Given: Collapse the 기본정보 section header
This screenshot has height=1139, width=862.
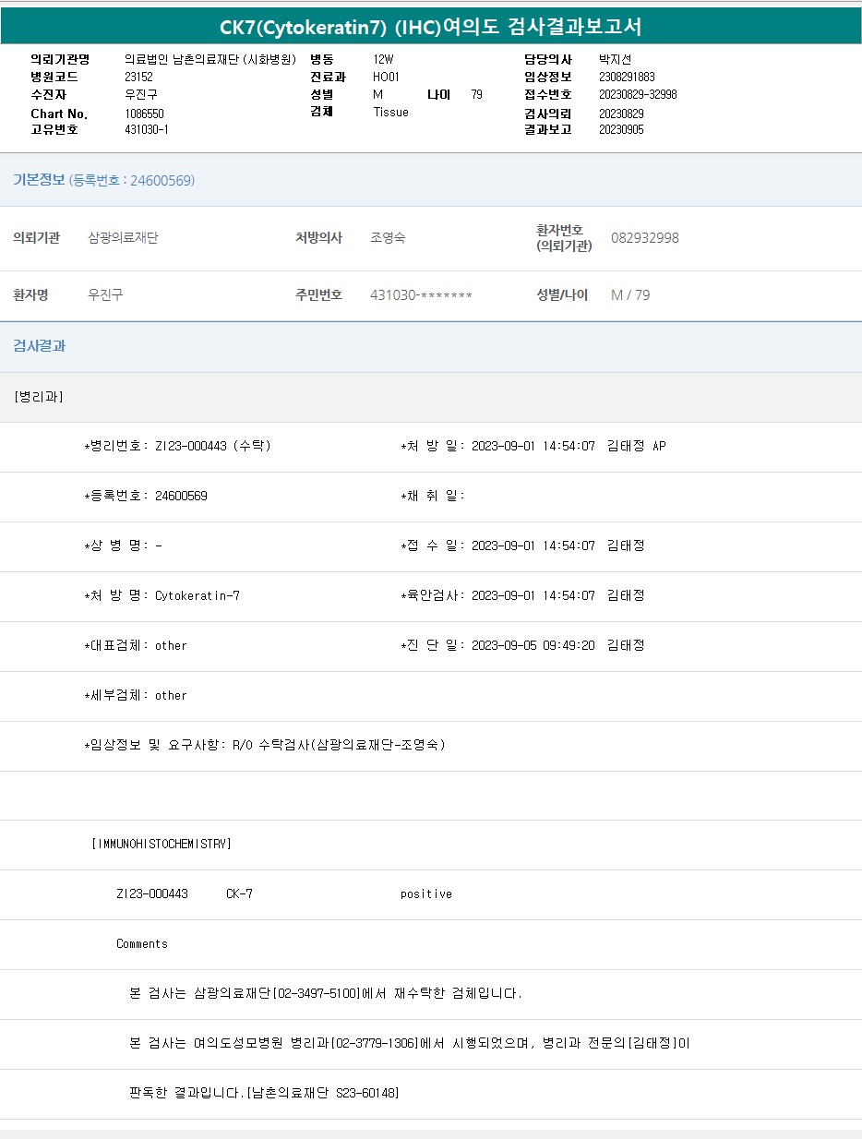Looking at the screenshot, I should point(103,180).
